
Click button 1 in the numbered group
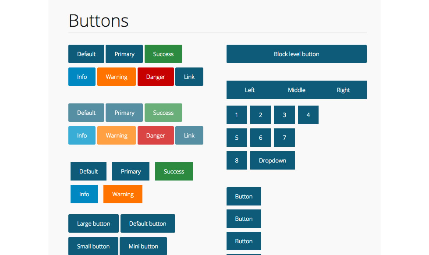237,114
